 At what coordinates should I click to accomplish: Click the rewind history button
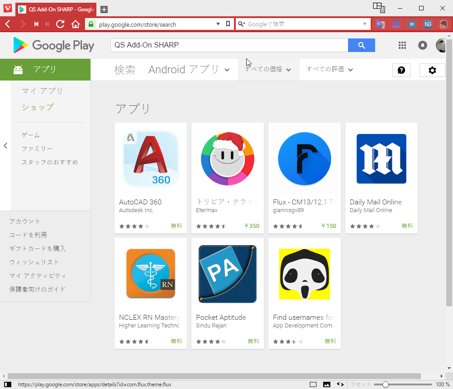point(36,24)
